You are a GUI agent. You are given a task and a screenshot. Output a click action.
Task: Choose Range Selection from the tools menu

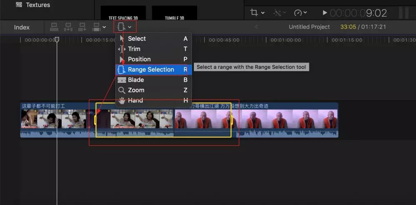tap(154, 70)
